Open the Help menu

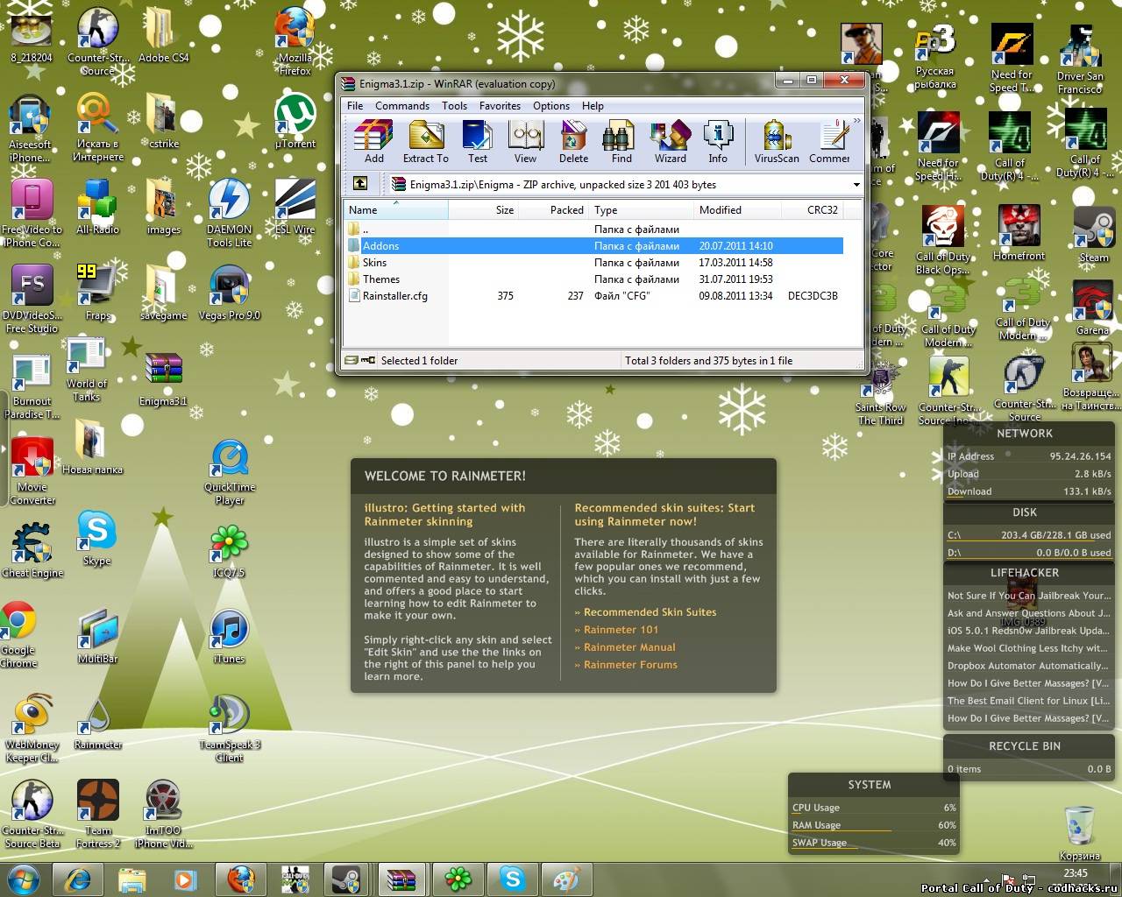click(x=593, y=106)
